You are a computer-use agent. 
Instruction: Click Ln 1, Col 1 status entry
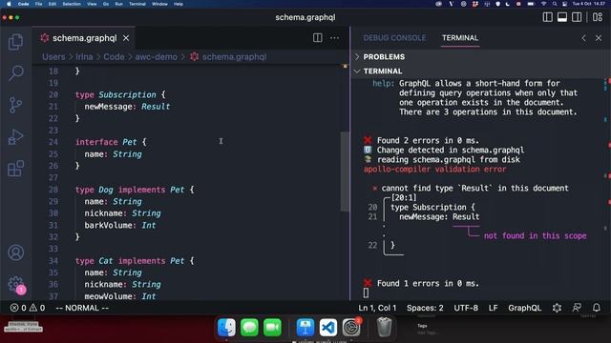click(x=377, y=308)
